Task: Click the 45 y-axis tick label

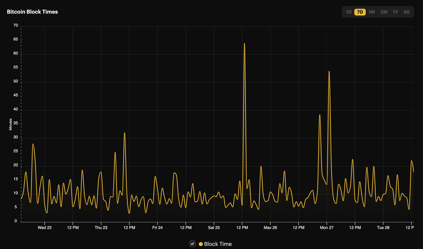Action: click(16, 95)
